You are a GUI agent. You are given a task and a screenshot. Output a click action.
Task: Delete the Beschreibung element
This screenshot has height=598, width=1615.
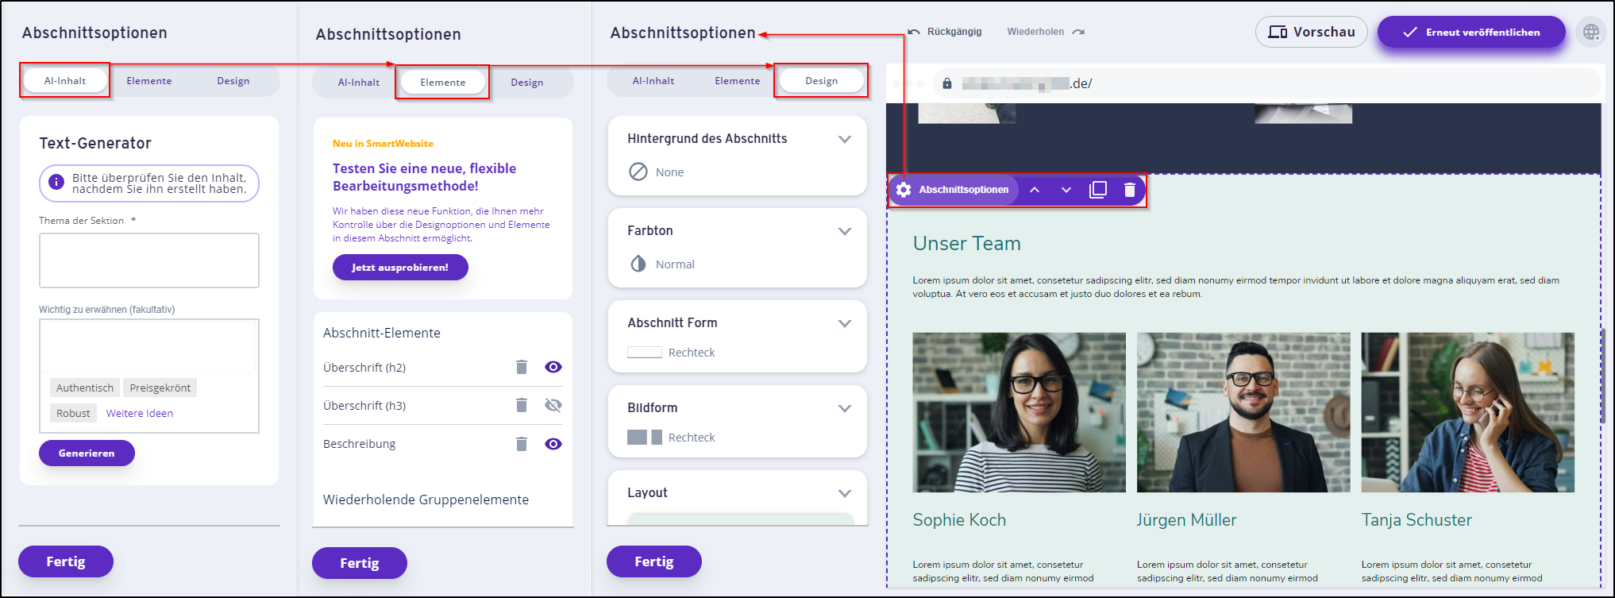click(521, 444)
